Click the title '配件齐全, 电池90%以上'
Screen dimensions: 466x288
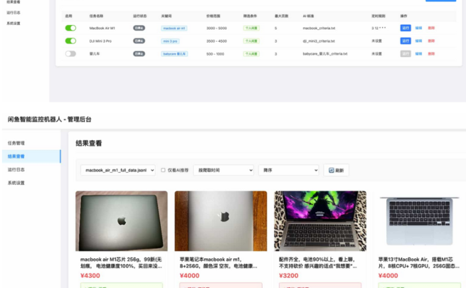point(318,263)
